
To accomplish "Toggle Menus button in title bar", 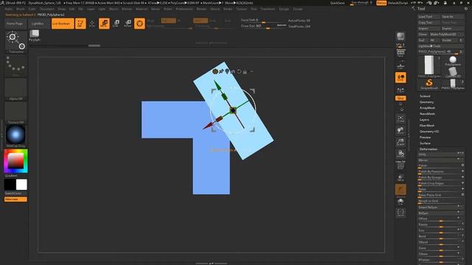I will pos(381,3).
